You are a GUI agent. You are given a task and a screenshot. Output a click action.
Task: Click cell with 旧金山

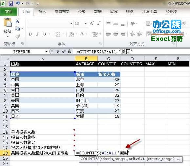point(86,100)
